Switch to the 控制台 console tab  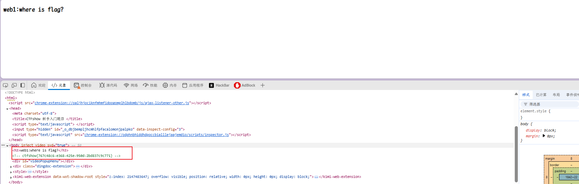click(83, 85)
